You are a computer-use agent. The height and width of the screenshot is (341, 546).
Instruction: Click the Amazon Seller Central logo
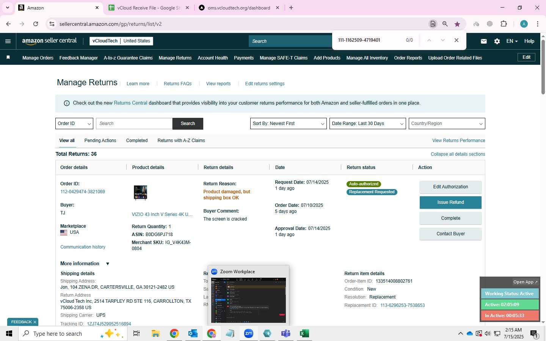(x=49, y=41)
